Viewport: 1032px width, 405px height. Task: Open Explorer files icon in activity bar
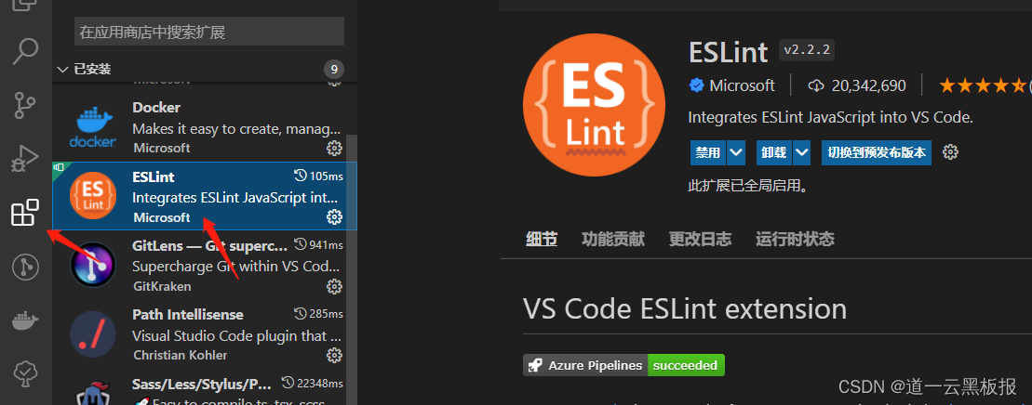[x=26, y=6]
